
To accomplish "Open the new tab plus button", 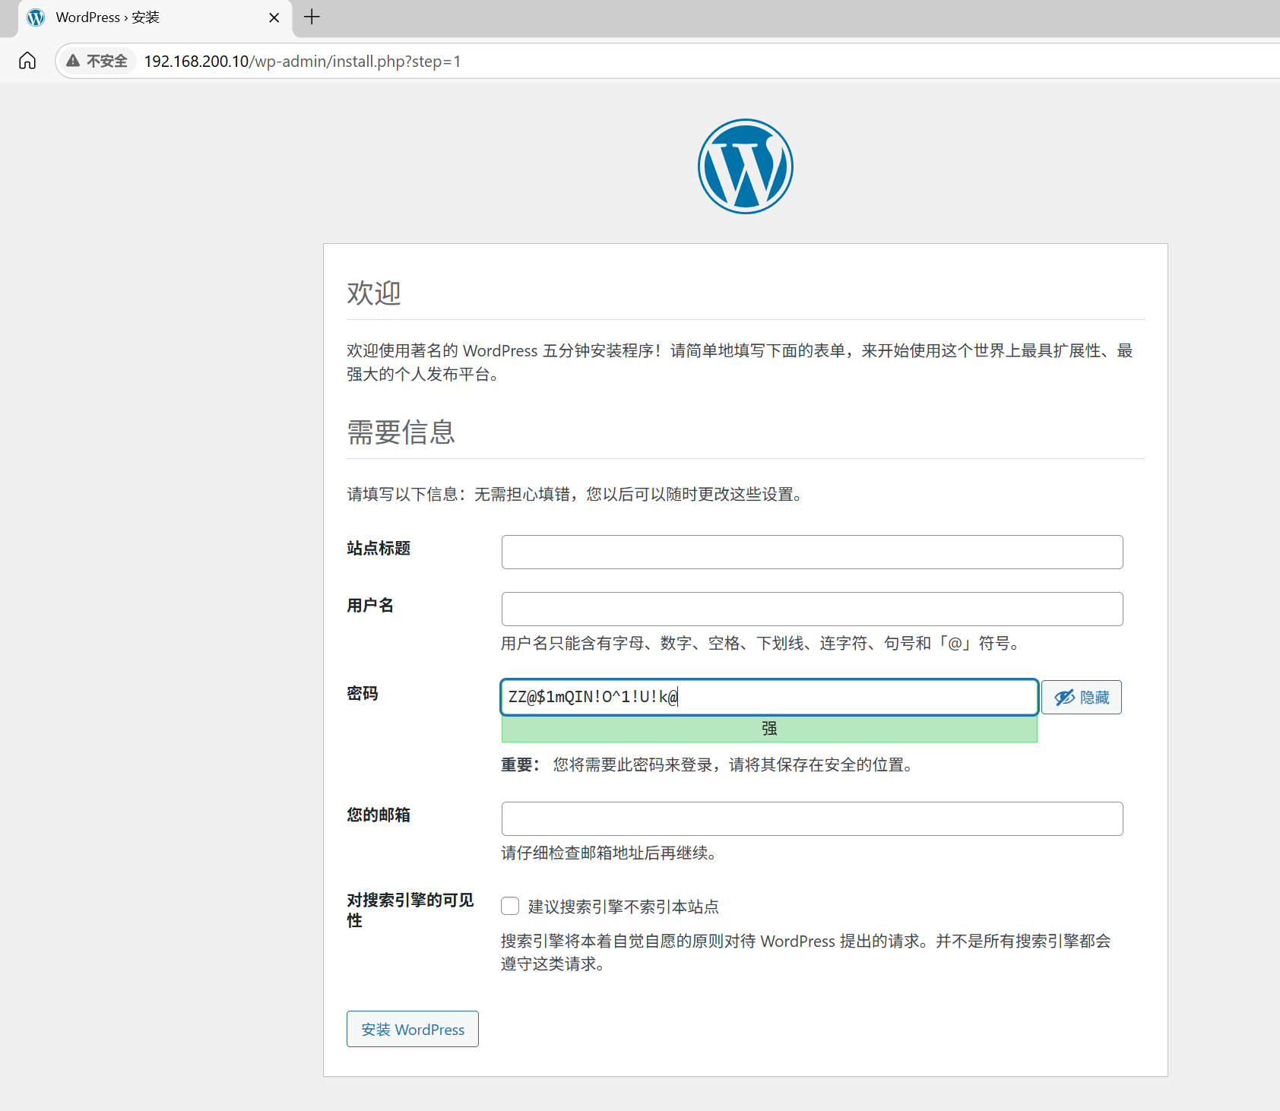I will 312,17.
